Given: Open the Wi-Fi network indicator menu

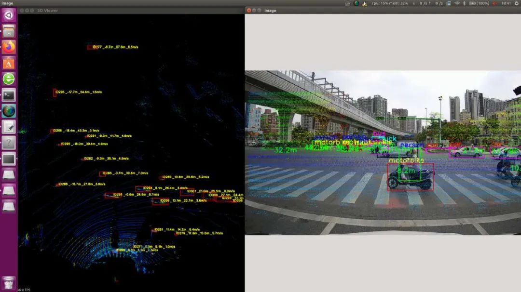Looking at the screenshot, I should [x=457, y=3].
